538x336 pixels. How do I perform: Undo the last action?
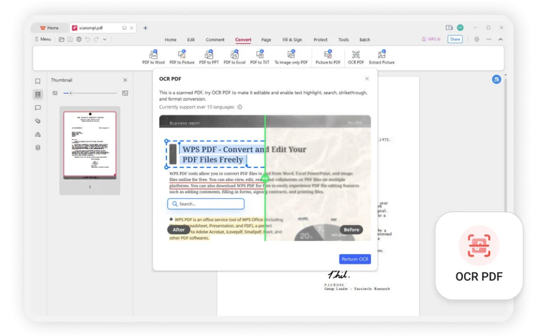pos(88,39)
